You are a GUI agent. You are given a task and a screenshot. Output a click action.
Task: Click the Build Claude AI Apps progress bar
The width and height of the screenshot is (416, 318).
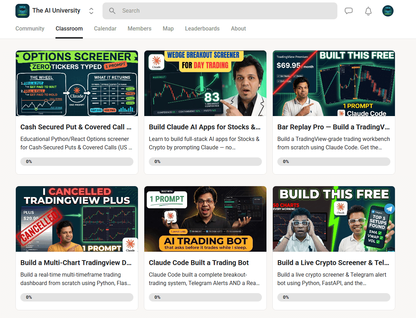click(x=205, y=162)
